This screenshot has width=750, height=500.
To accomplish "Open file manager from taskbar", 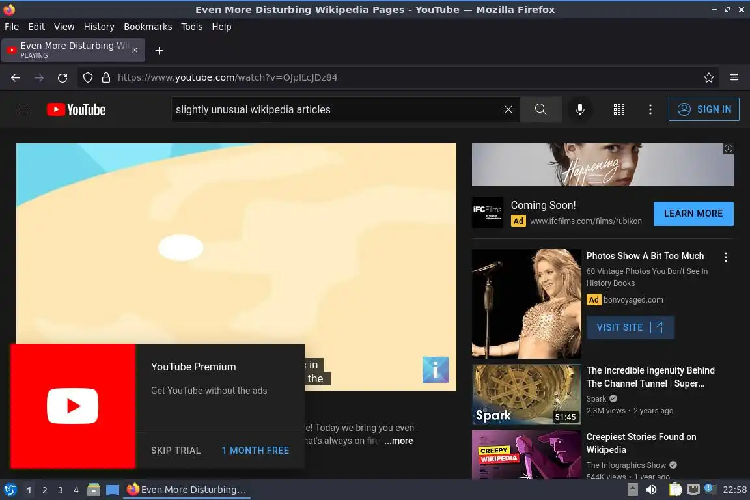I will (x=94, y=490).
